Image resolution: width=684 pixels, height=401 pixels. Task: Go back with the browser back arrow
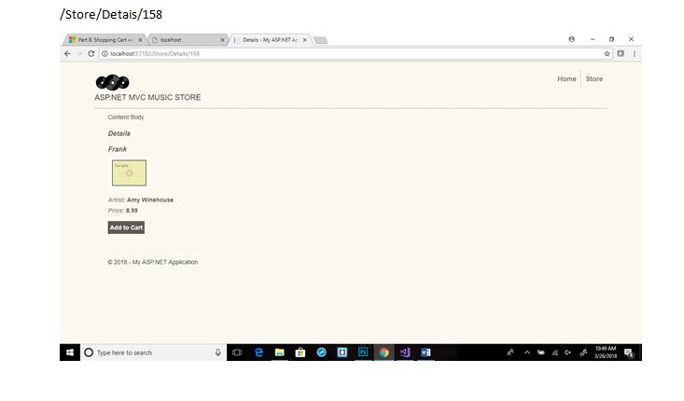pos(67,53)
